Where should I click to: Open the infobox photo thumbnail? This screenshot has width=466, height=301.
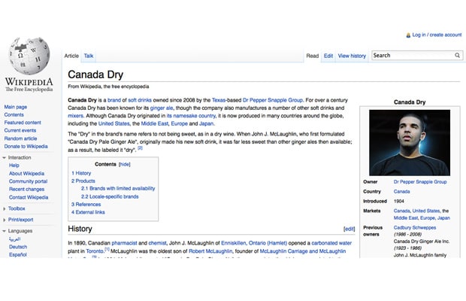click(410, 143)
